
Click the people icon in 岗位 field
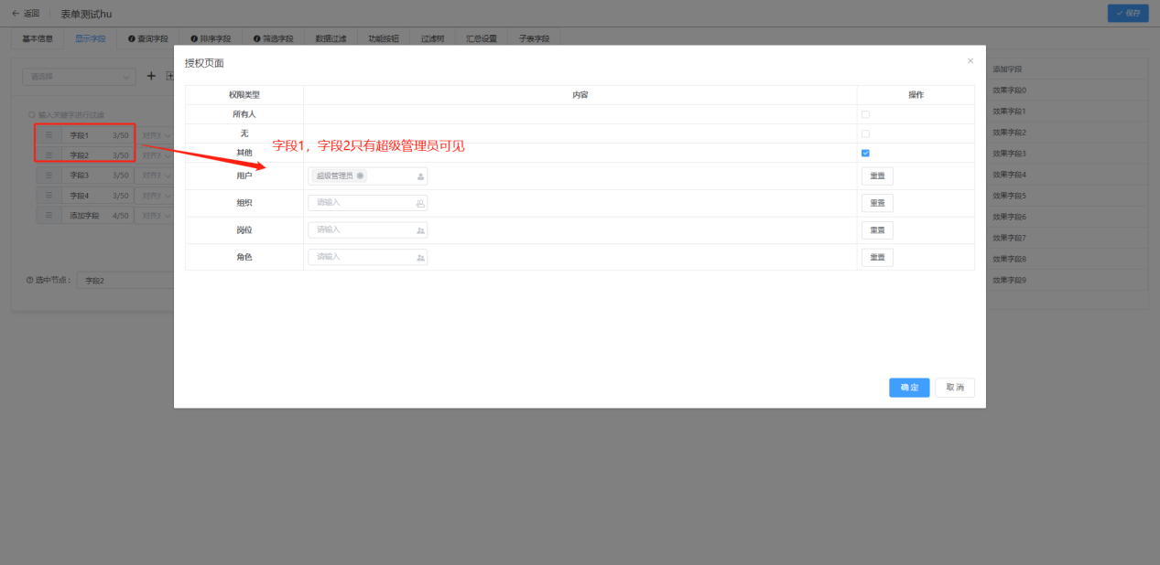420,230
